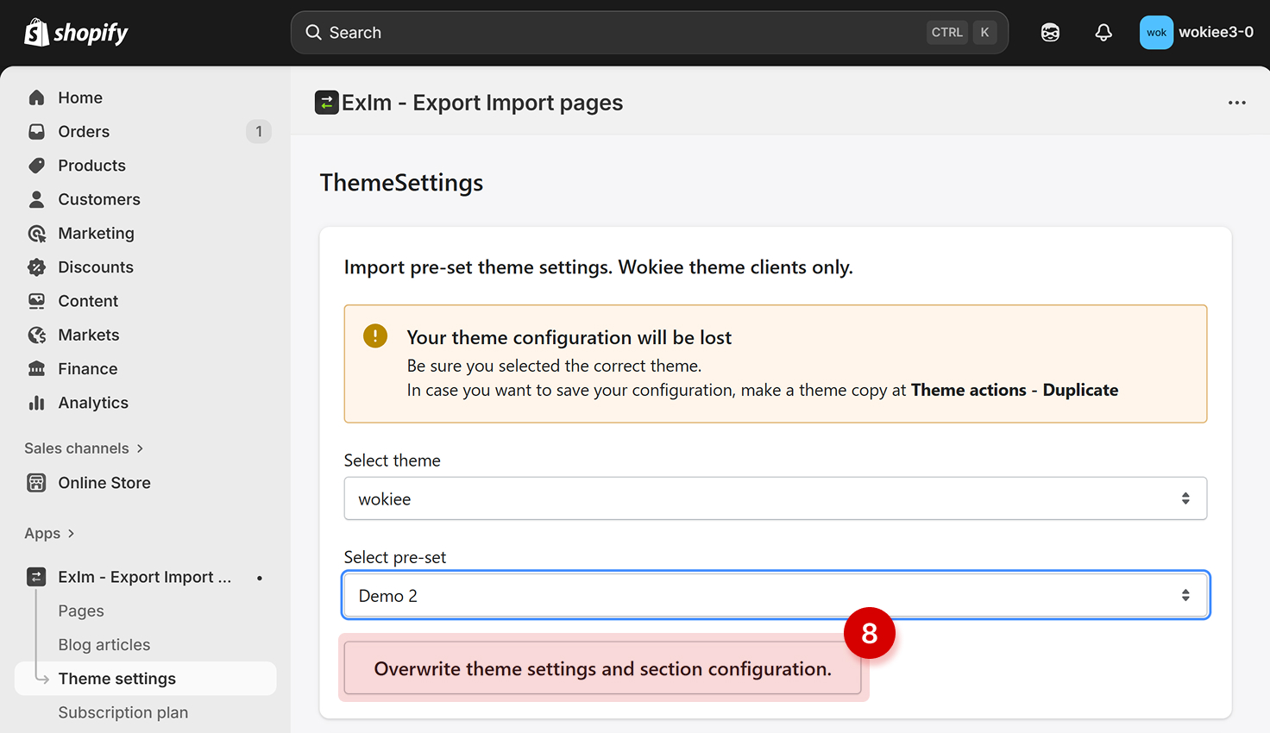
Task: Expand the Sales channels section
Action: 84,448
